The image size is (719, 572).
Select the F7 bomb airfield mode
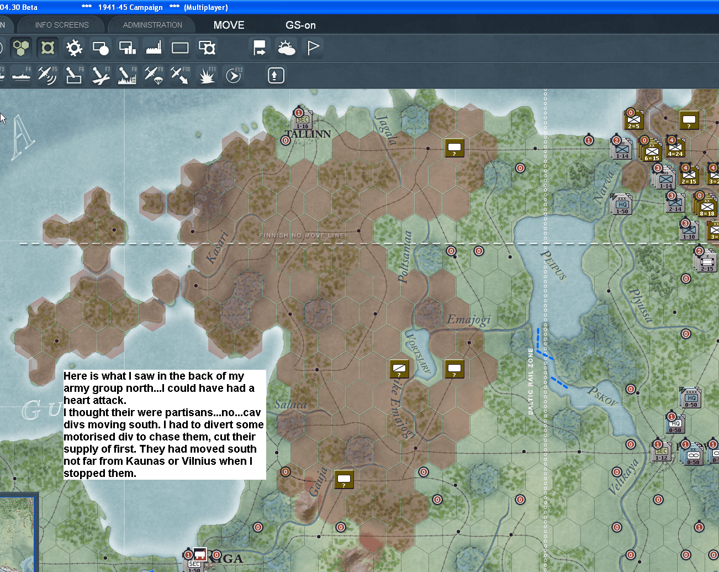[101, 75]
